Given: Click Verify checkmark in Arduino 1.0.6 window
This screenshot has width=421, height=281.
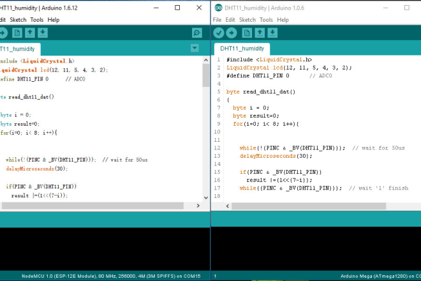Looking at the screenshot, I should (x=219, y=33).
